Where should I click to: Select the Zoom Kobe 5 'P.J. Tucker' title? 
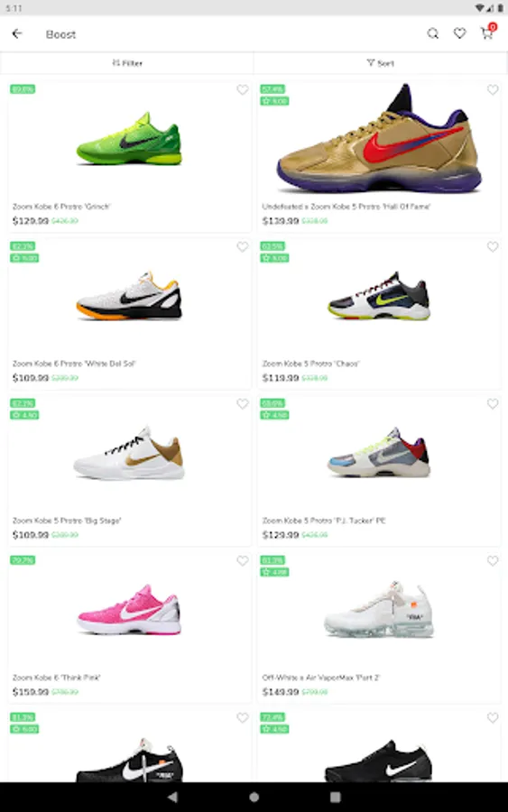[x=324, y=521]
